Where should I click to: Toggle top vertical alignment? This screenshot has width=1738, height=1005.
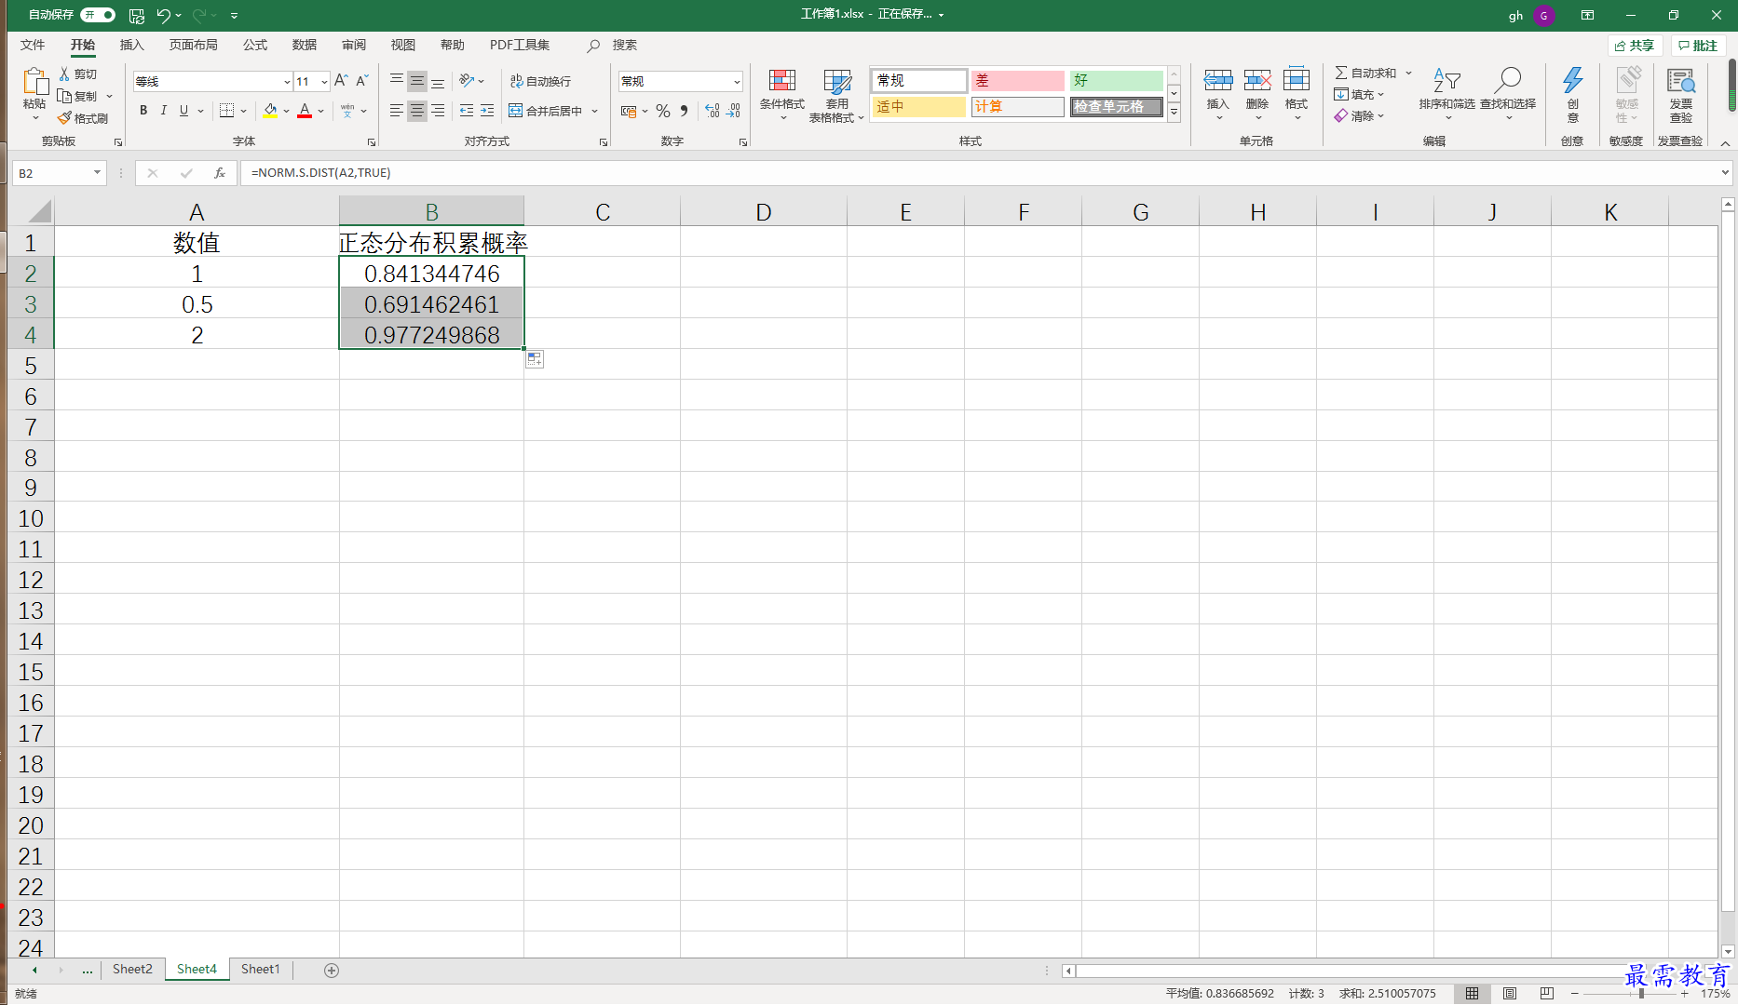397,81
